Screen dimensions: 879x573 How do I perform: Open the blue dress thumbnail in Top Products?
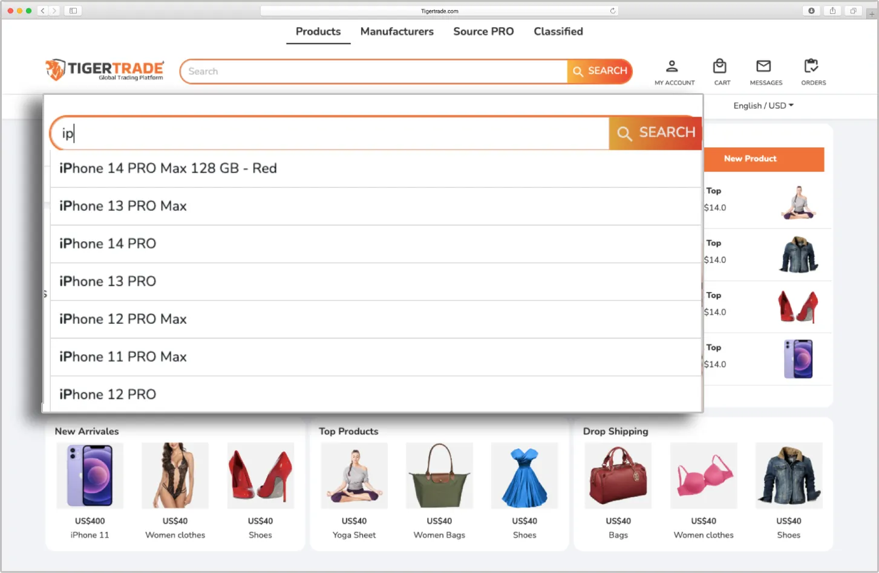click(x=524, y=475)
